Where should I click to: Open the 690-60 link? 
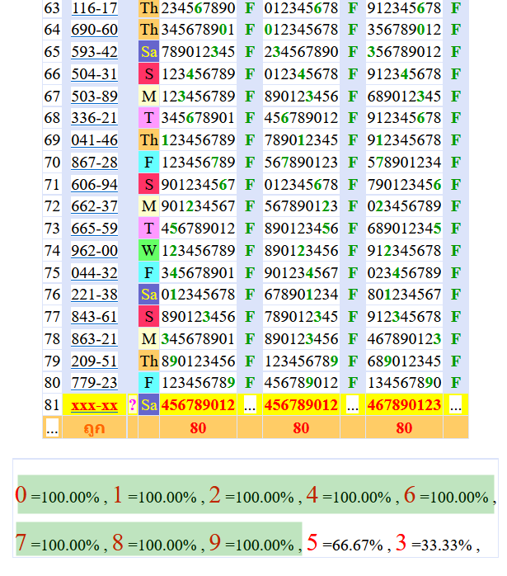[94, 30]
